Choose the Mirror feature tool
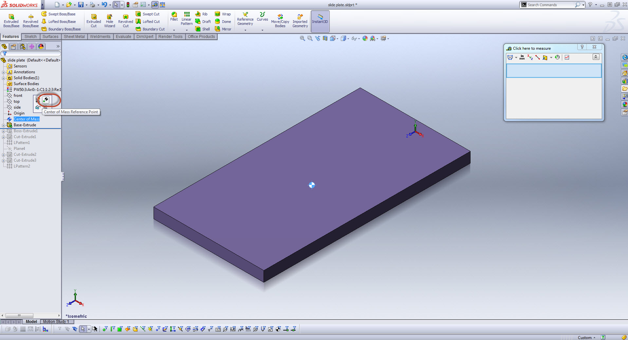628x340 pixels. point(223,29)
